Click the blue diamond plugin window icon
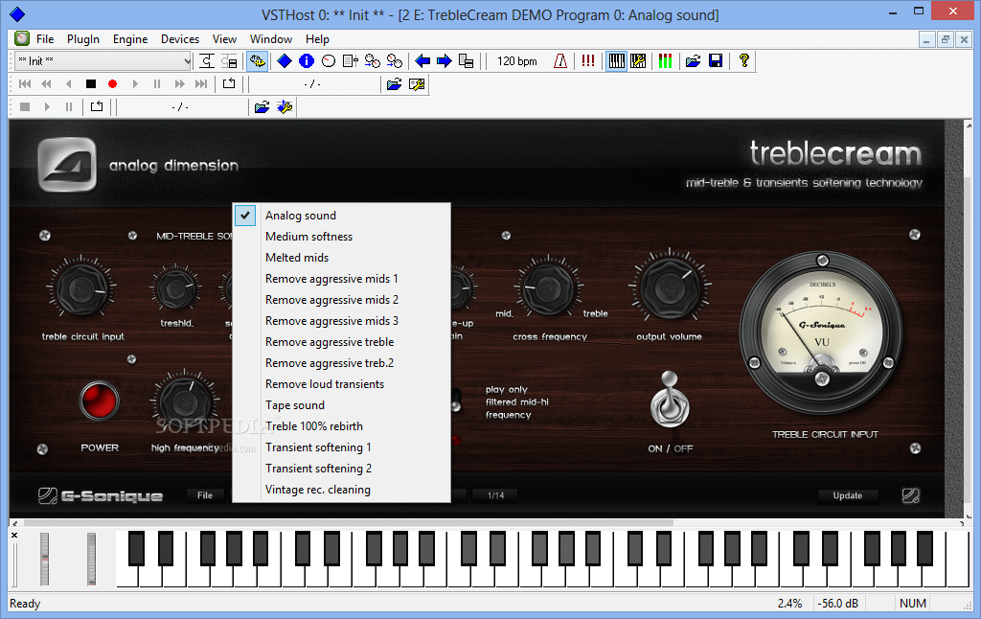This screenshot has height=619, width=981. pyautogui.click(x=285, y=60)
